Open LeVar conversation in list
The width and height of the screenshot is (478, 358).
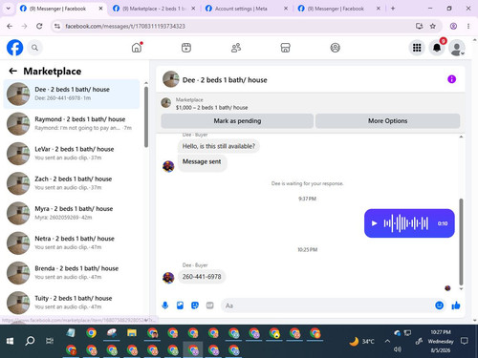pos(72,154)
